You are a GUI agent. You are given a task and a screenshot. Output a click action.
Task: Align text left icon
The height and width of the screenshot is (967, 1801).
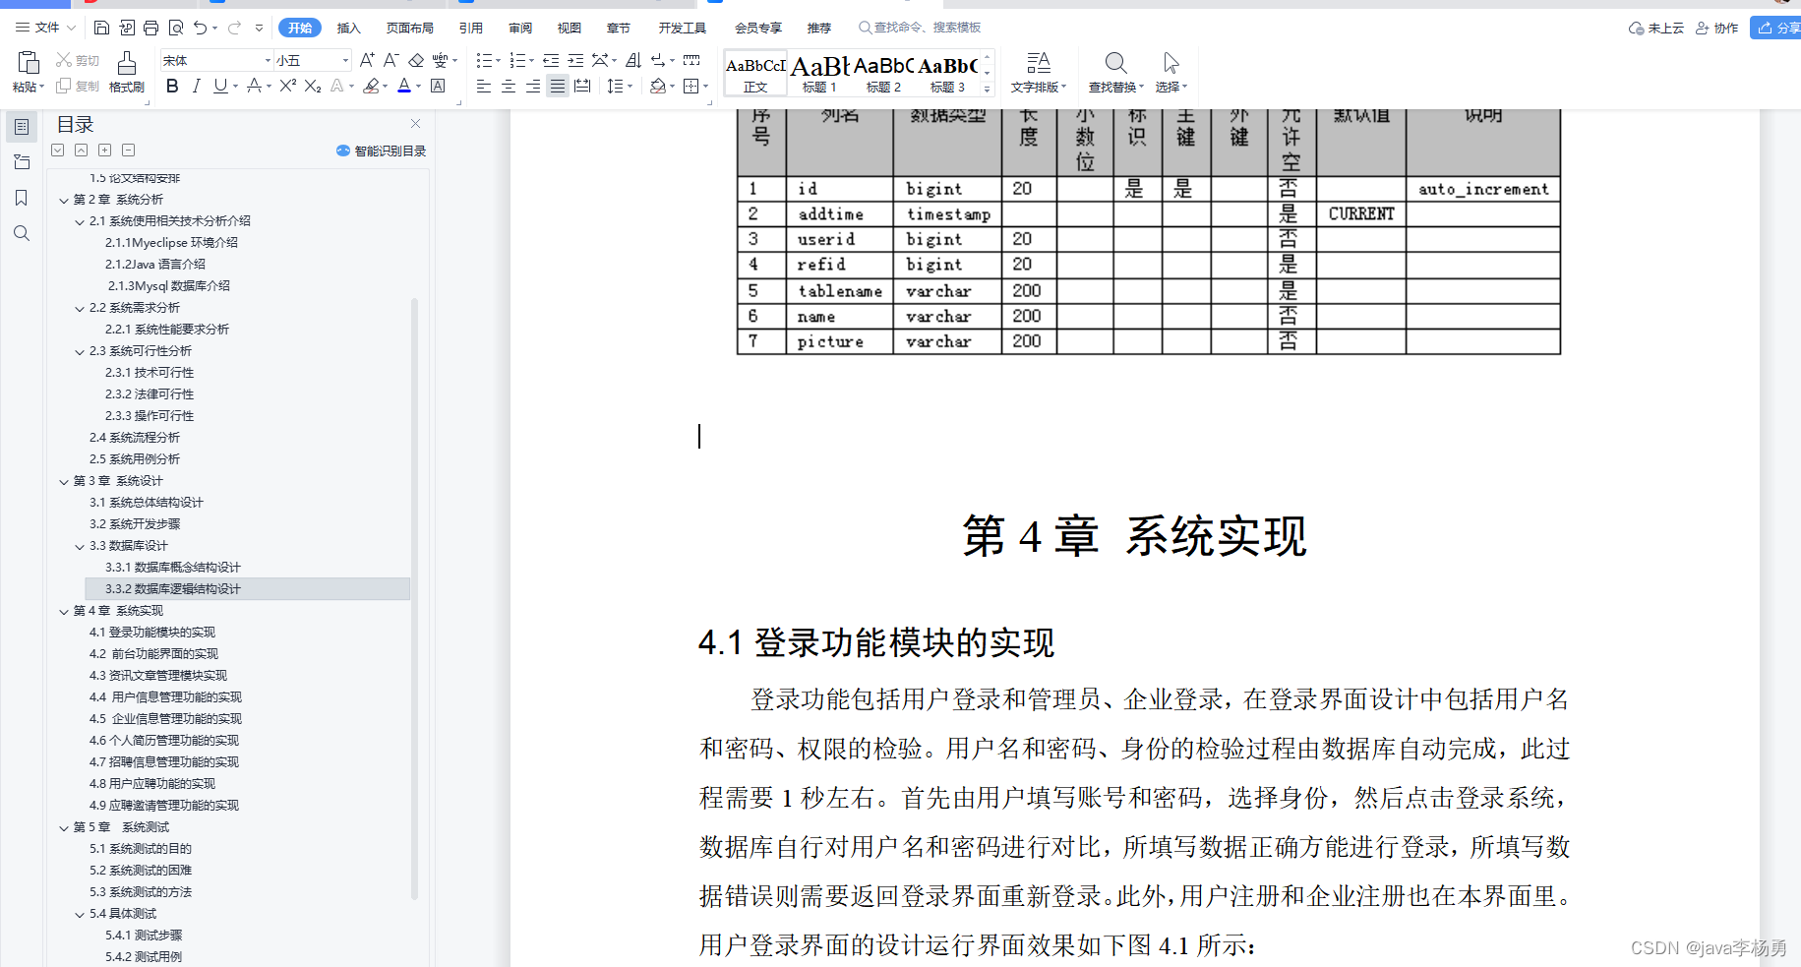pos(483,87)
